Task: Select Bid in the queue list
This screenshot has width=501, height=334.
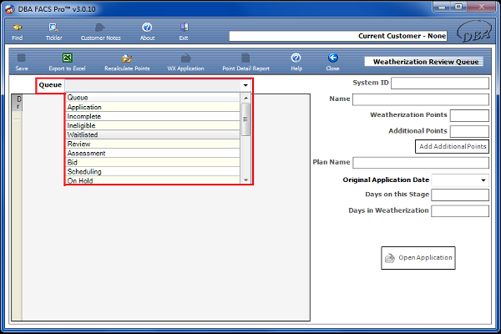Action: (153, 162)
